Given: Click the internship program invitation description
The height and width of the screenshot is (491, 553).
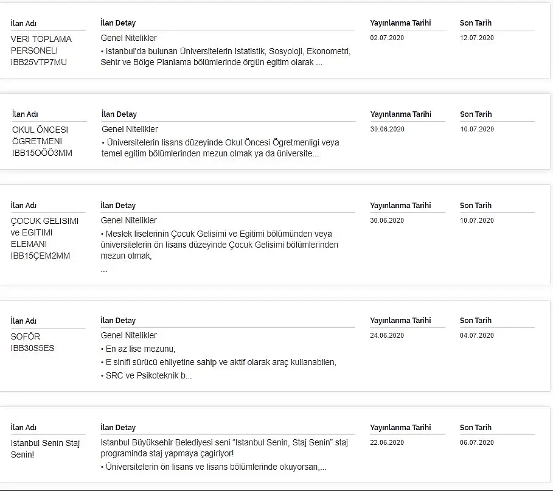Looking at the screenshot, I should [x=224, y=448].
